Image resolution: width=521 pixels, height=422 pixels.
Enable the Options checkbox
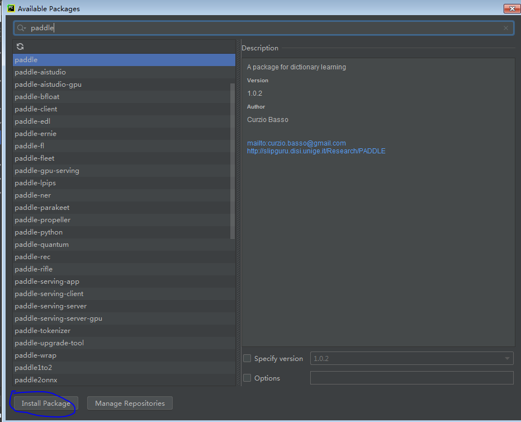point(247,378)
